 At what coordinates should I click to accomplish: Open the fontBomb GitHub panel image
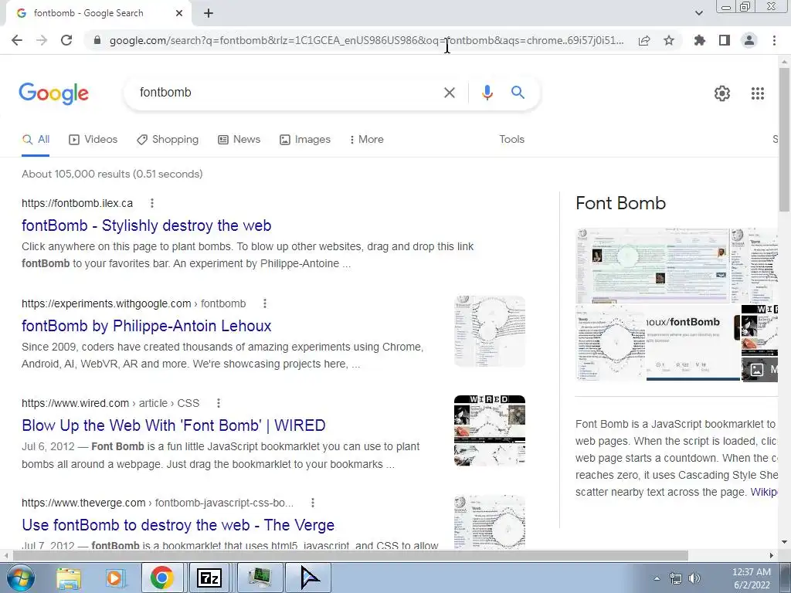(x=693, y=343)
